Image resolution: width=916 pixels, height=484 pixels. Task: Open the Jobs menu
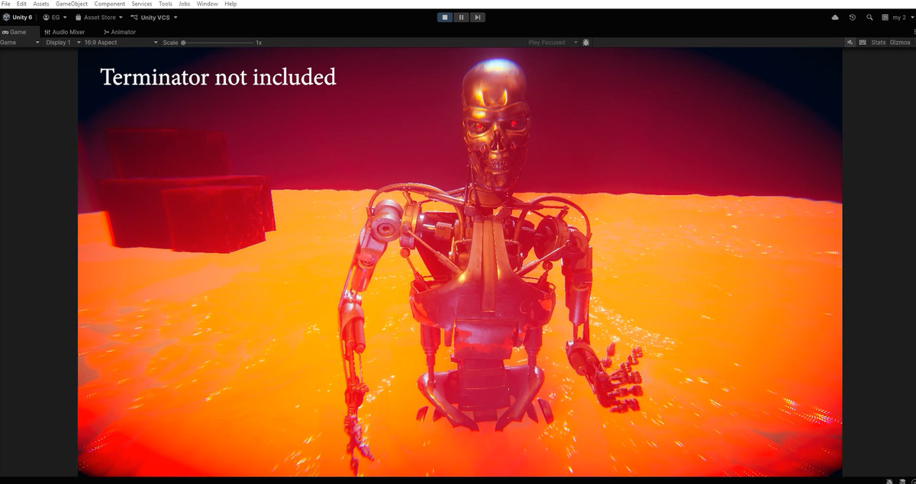click(x=184, y=4)
